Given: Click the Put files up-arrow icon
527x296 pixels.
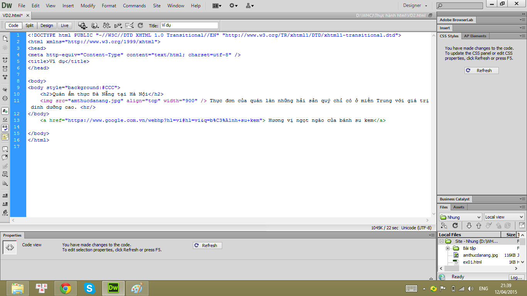Looking at the screenshot, I should tap(479, 226).
